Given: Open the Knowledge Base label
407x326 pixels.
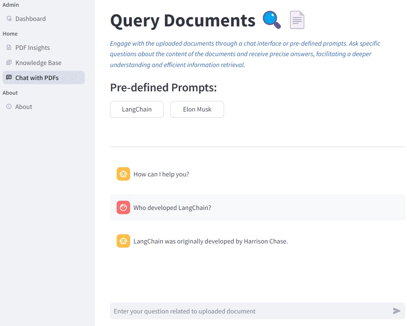Looking at the screenshot, I should click(x=39, y=63).
